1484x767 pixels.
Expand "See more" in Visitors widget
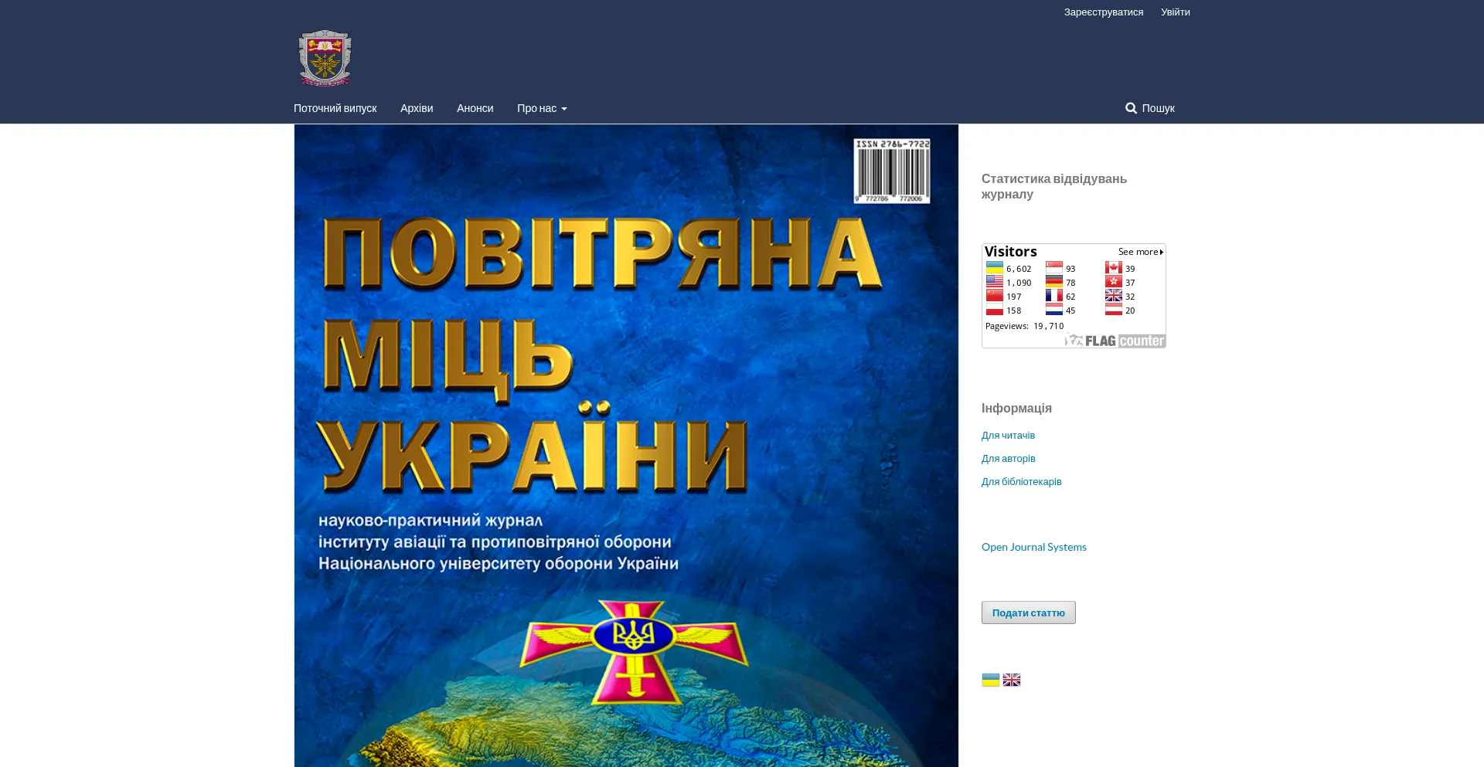tap(1140, 252)
